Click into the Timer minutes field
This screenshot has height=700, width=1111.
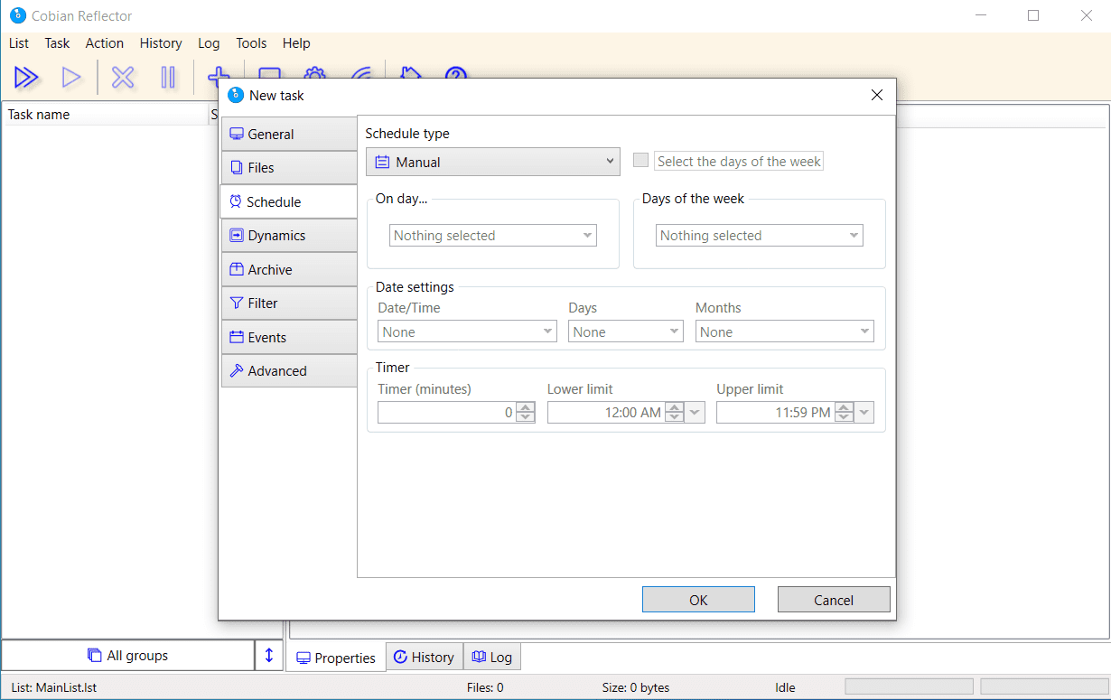(446, 413)
